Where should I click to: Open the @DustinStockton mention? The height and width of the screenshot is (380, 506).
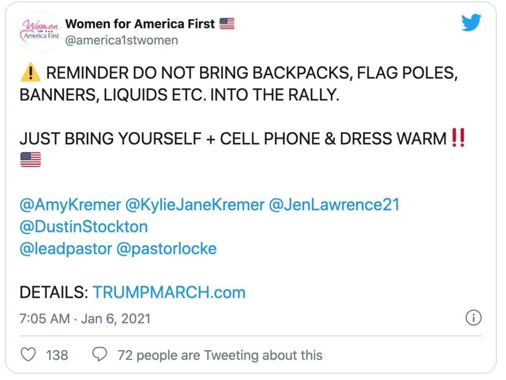pos(83,226)
